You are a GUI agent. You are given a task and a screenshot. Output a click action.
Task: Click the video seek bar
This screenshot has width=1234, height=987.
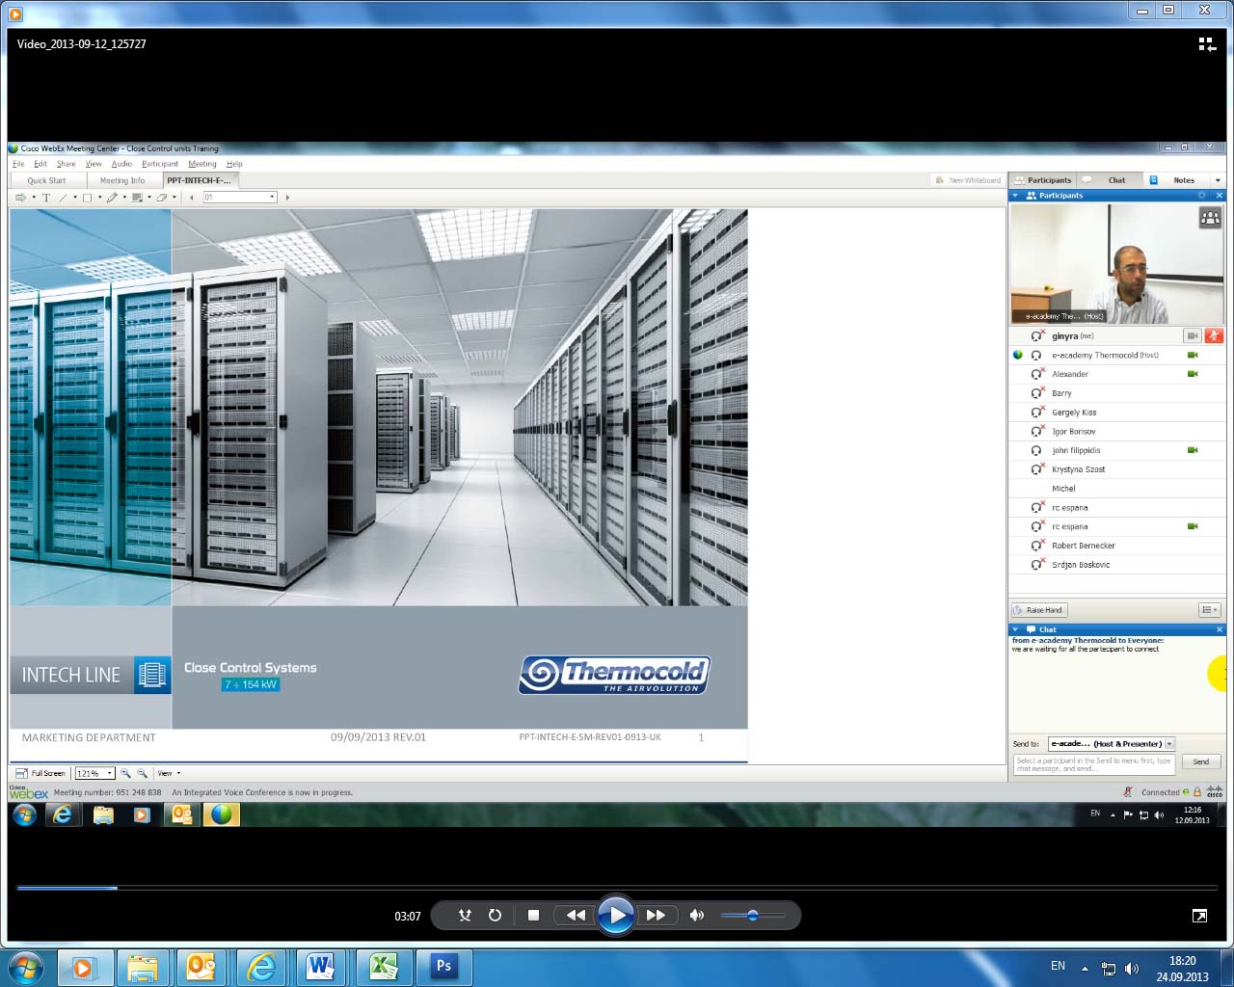[x=617, y=888]
